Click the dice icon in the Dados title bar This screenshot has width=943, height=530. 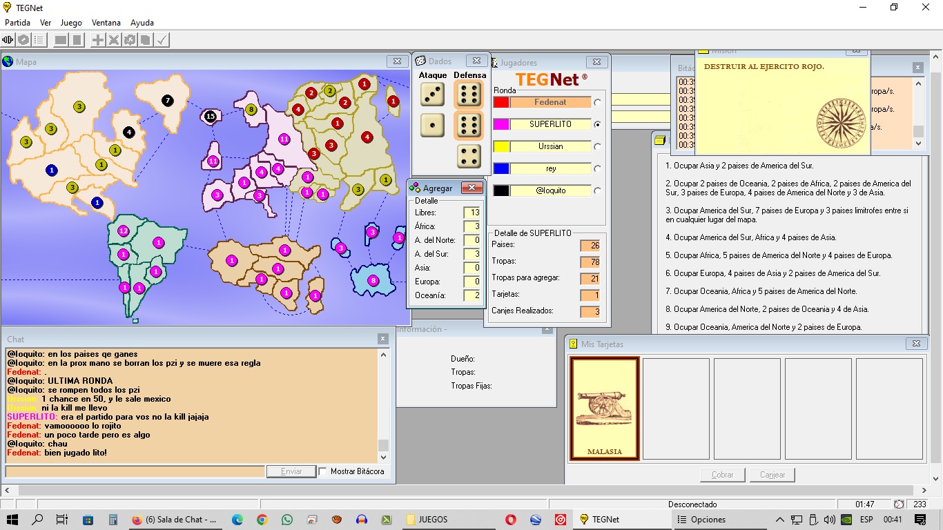coord(420,61)
